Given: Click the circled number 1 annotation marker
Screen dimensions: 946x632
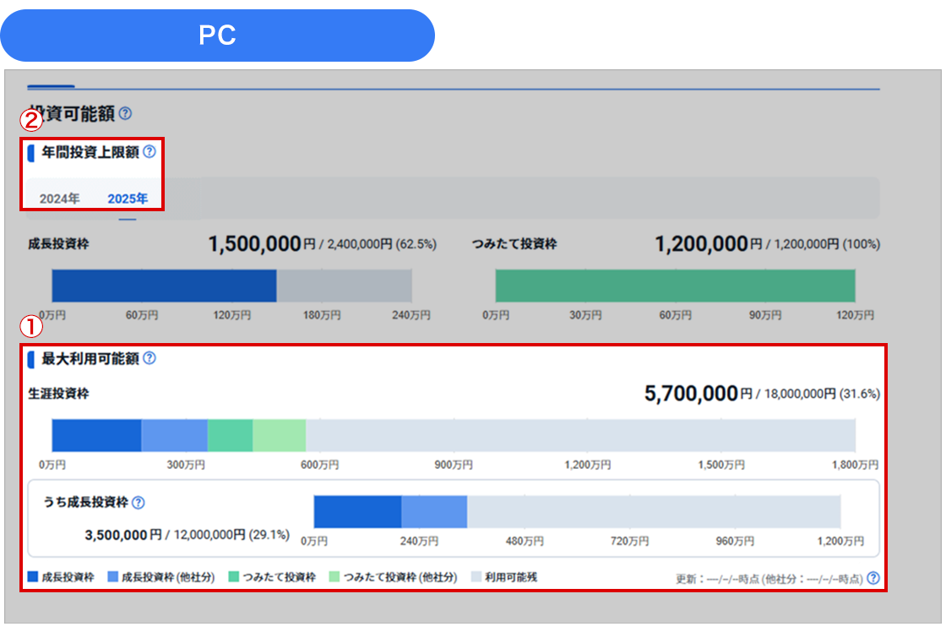Looking at the screenshot, I should pyautogui.click(x=30, y=326).
